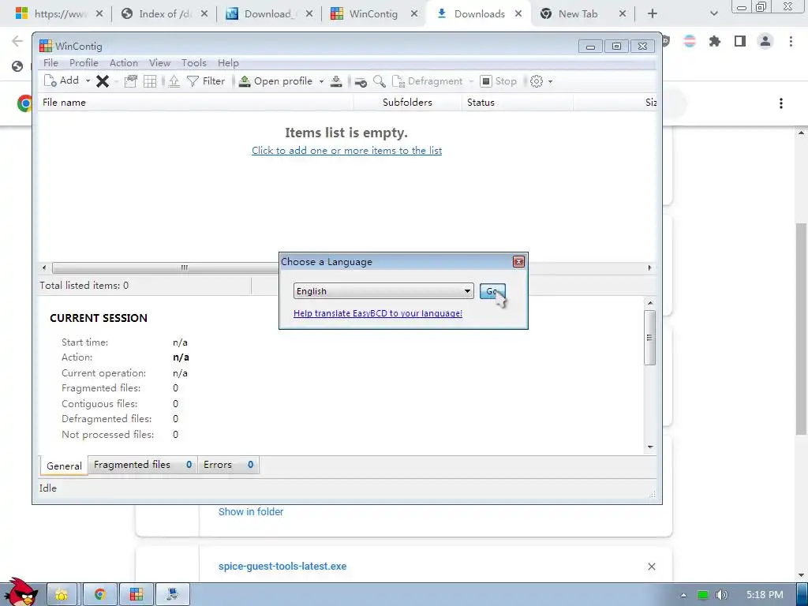
Task: Expand the gear icon dropdown arrow
Action: click(x=550, y=81)
